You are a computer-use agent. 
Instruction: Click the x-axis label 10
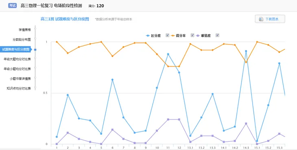(x=157, y=148)
